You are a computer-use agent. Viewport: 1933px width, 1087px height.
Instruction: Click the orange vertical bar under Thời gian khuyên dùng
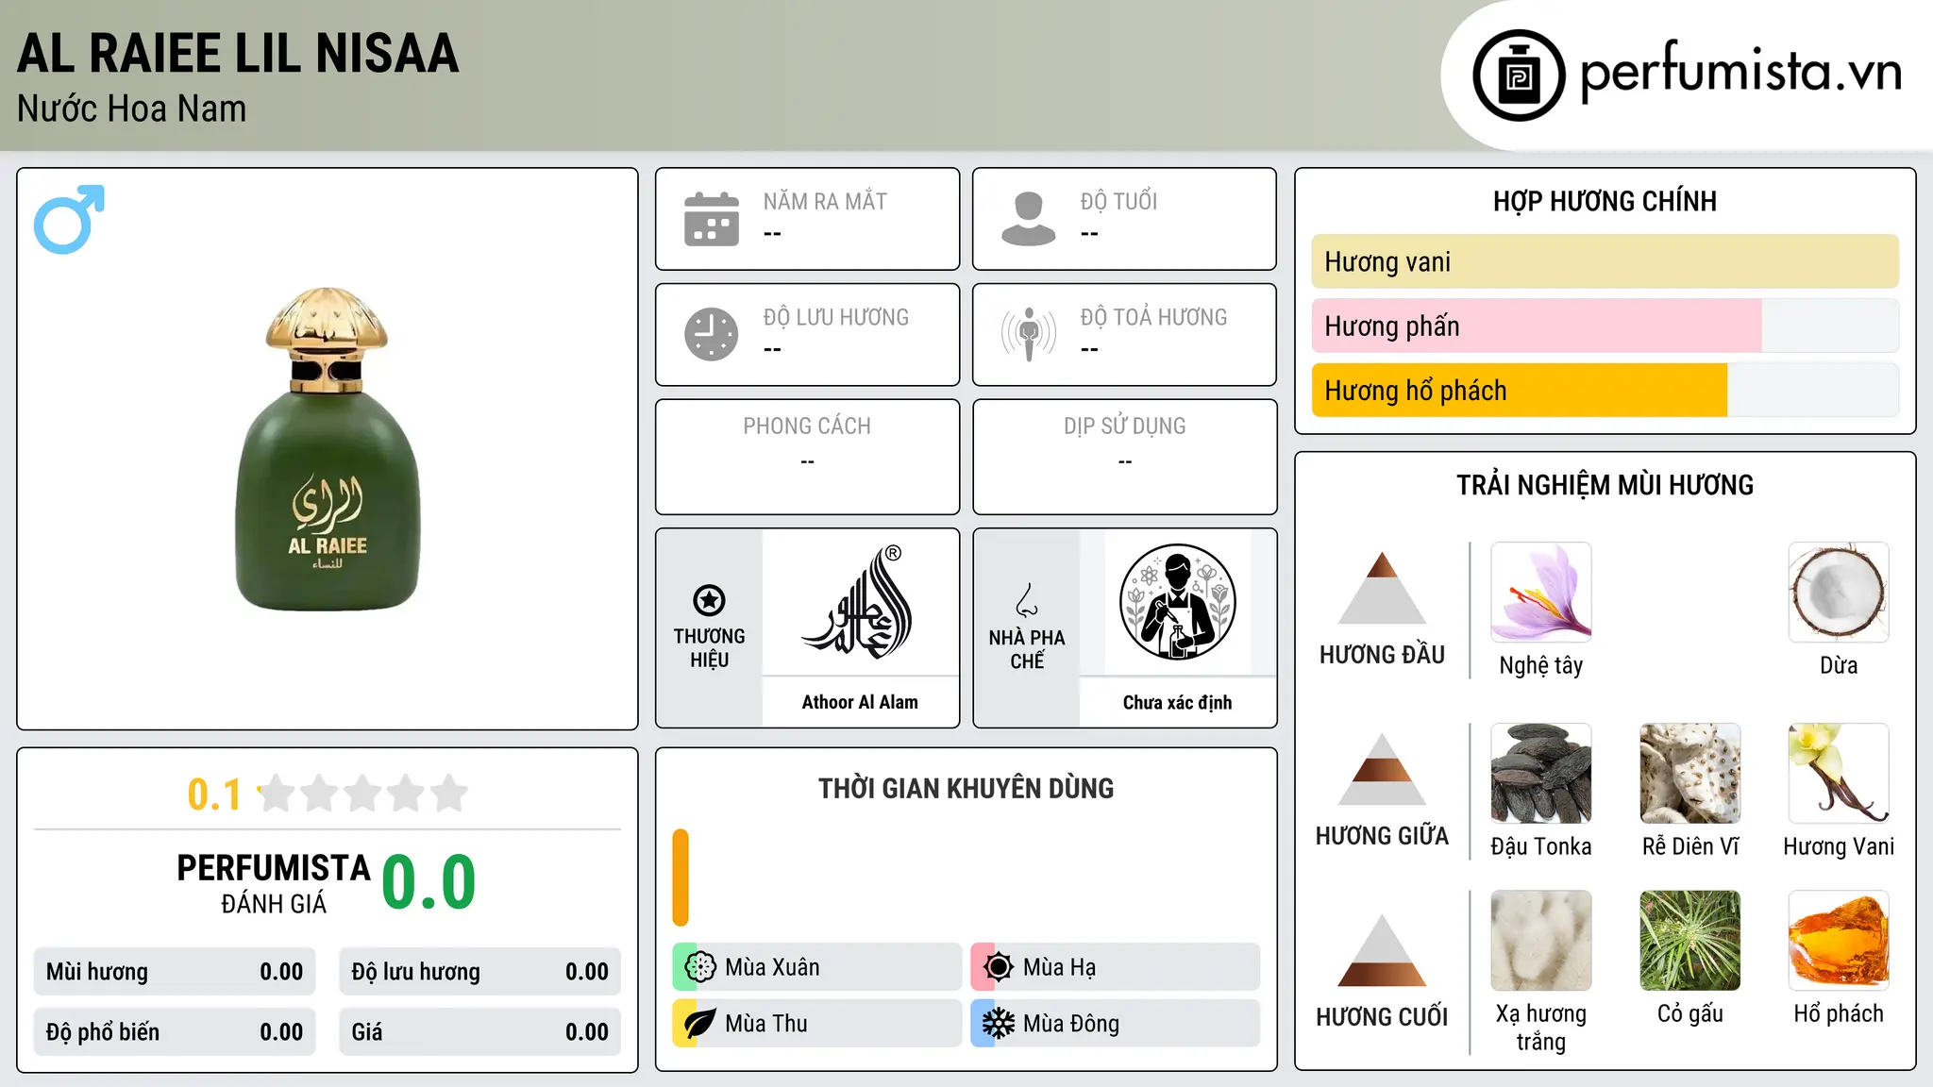click(681, 878)
